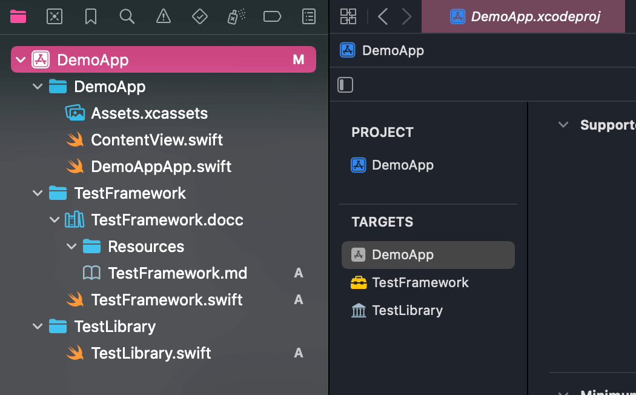
Task: Select the DemoApp target
Action: 428,255
